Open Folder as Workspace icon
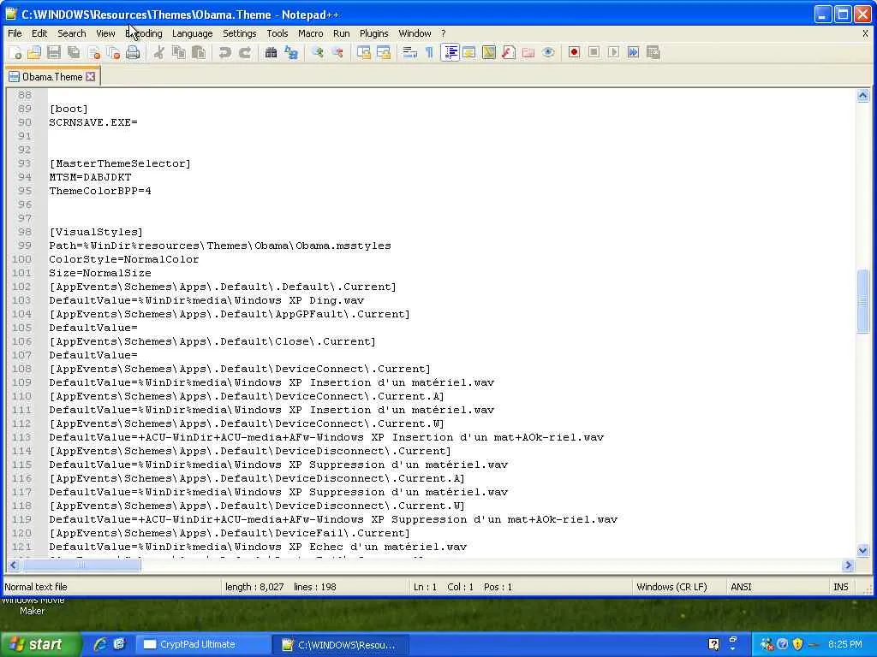The width and height of the screenshot is (877, 657). (528, 52)
